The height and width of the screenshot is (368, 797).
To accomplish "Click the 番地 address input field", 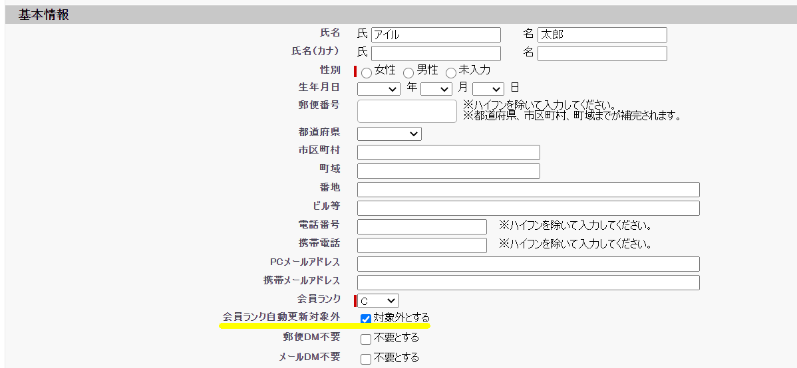I will (528, 190).
